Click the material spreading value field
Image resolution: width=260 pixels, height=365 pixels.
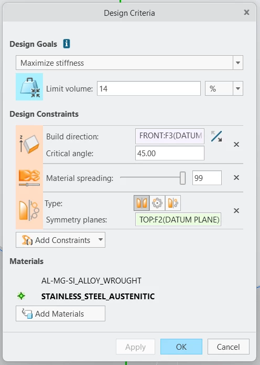pos(207,178)
